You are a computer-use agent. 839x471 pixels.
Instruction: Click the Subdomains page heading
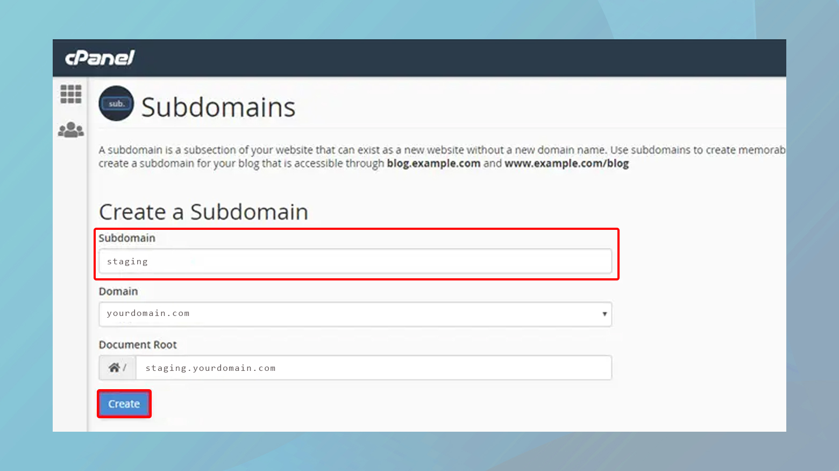pyautogui.click(x=218, y=107)
